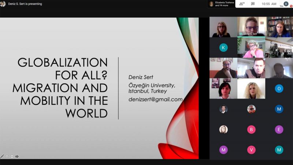Viewport: 293px width, 165px height.
Task: Click your 'You' profile avatar
Action: click(x=286, y=4)
